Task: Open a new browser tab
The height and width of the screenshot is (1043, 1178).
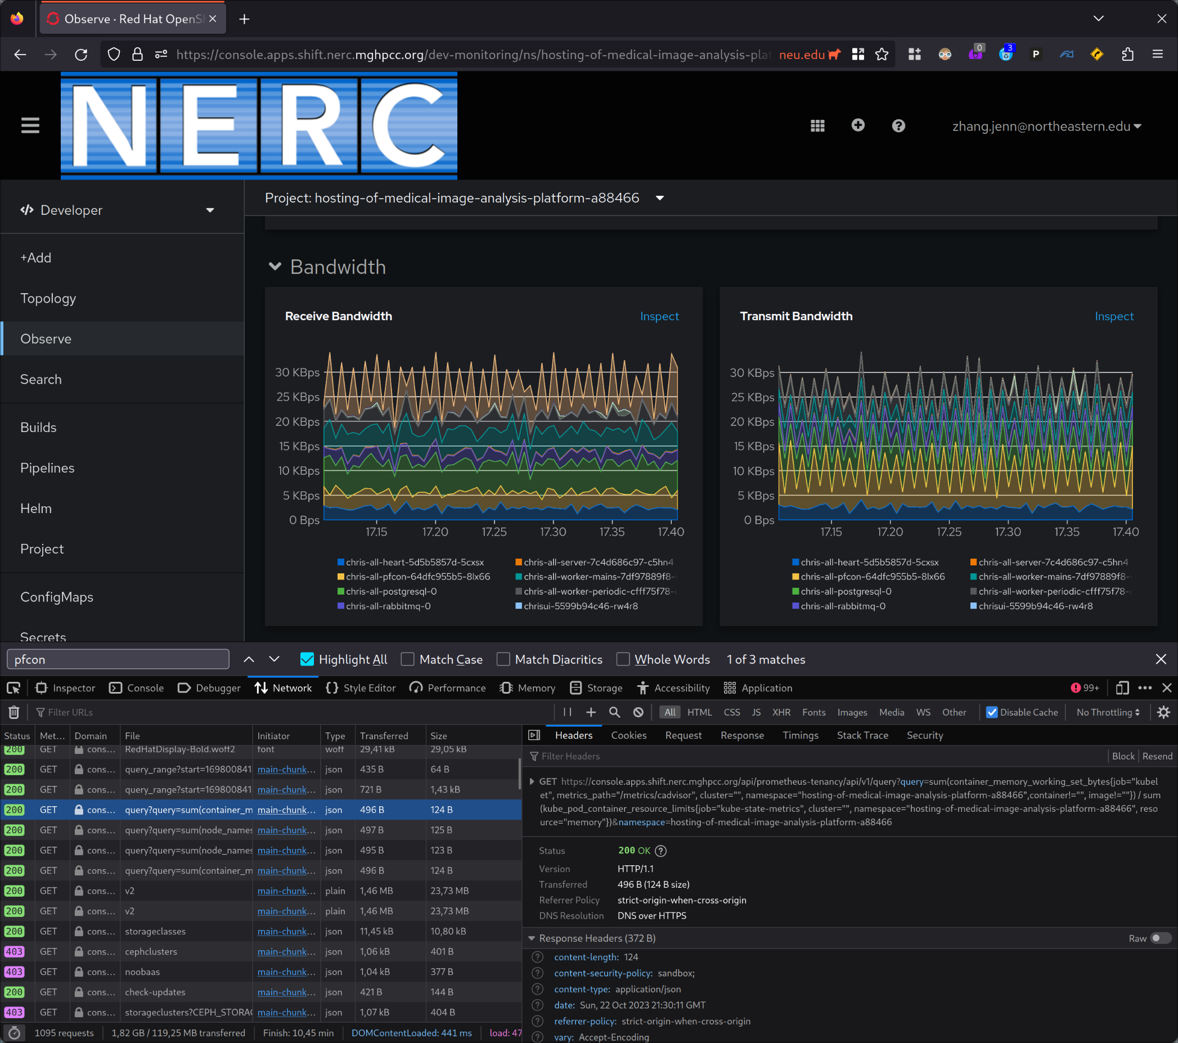Action: 244,19
